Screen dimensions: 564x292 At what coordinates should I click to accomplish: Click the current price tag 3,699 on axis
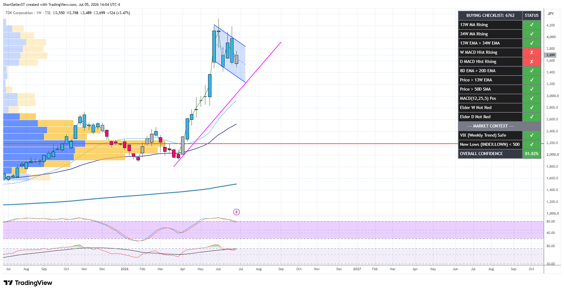550,55
